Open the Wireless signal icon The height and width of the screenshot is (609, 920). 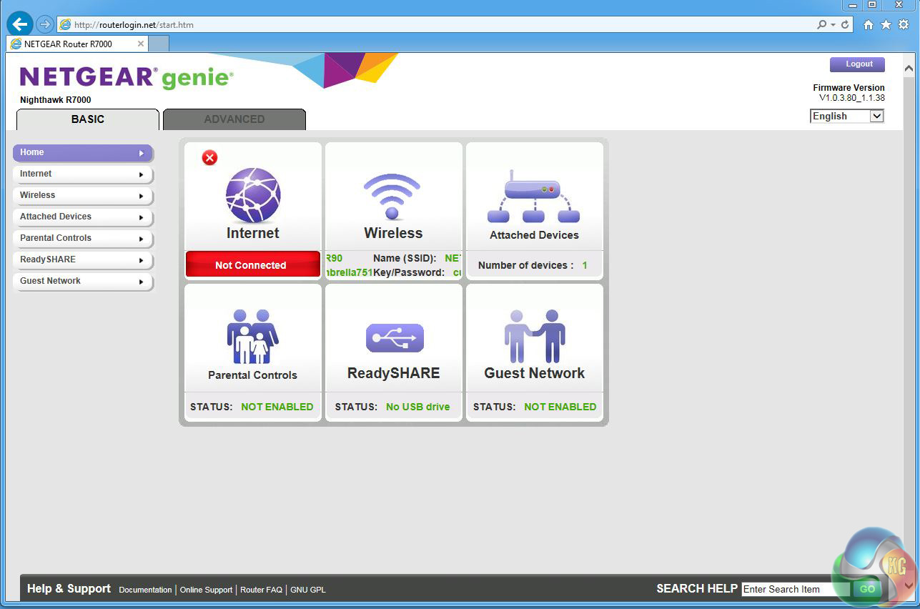coord(392,196)
